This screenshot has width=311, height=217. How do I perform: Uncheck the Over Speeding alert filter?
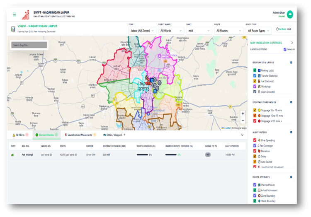tap(255, 140)
